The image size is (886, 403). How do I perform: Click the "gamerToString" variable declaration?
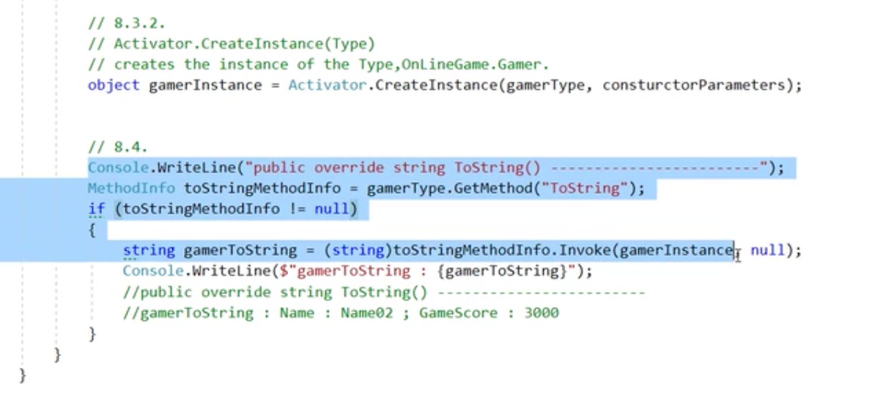tap(240, 250)
